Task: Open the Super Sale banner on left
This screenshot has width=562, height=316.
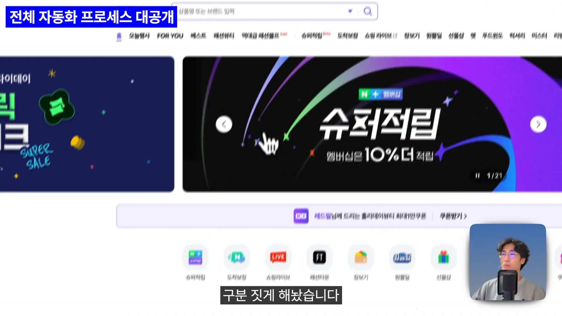Action: tap(87, 124)
